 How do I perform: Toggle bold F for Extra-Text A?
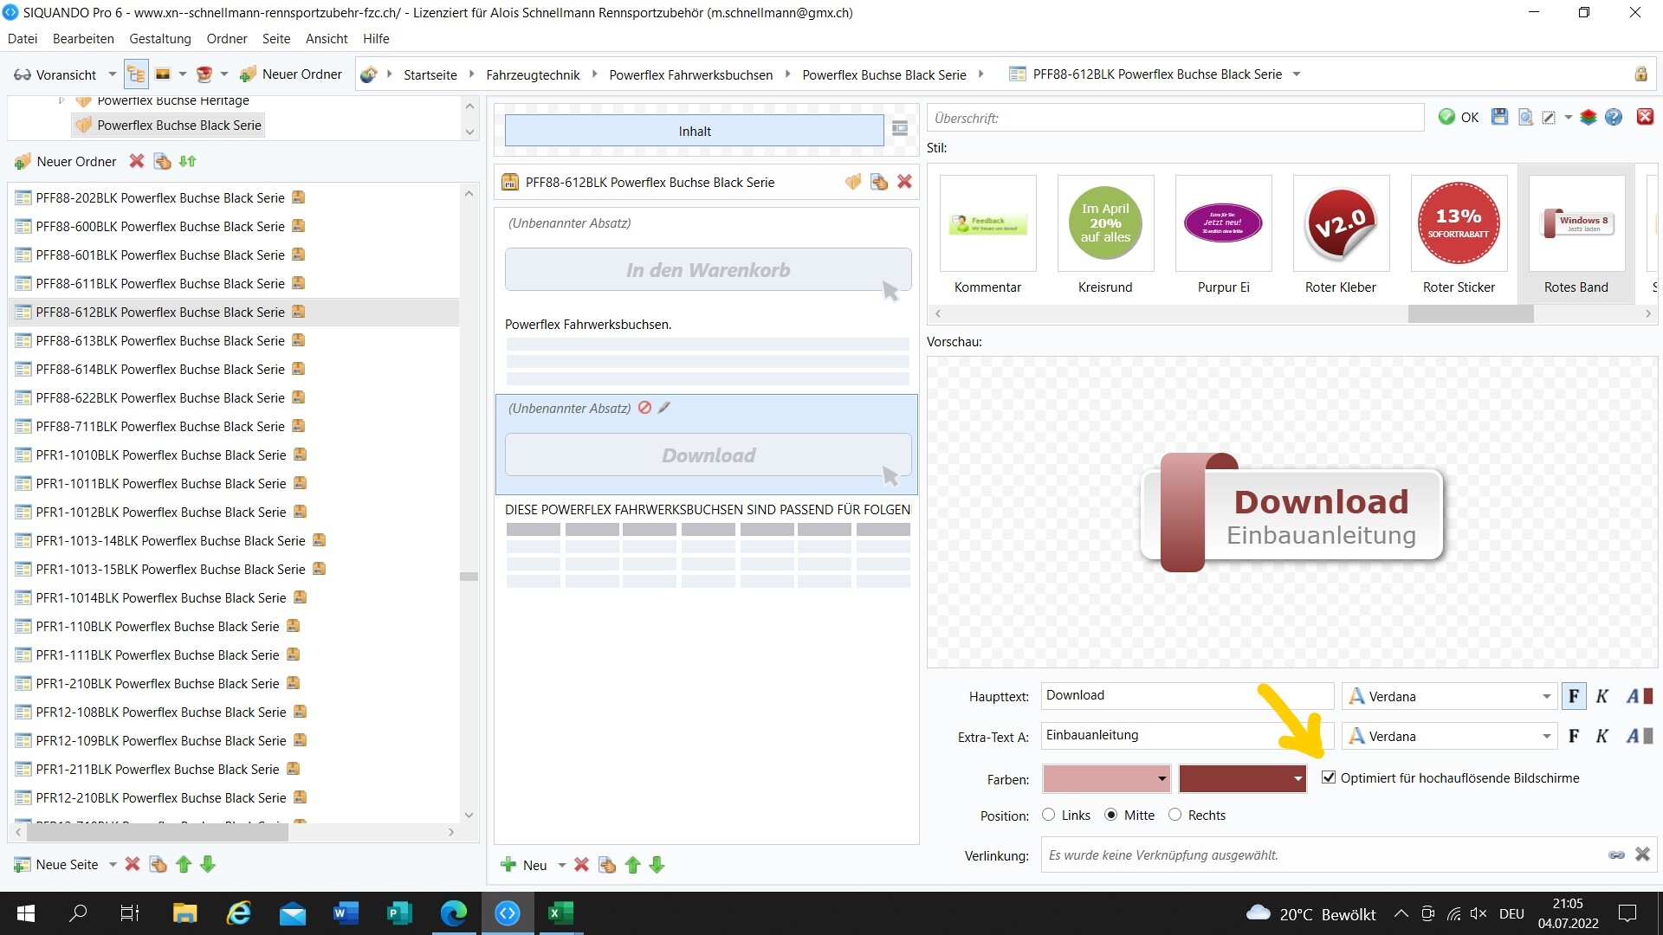[1574, 736]
